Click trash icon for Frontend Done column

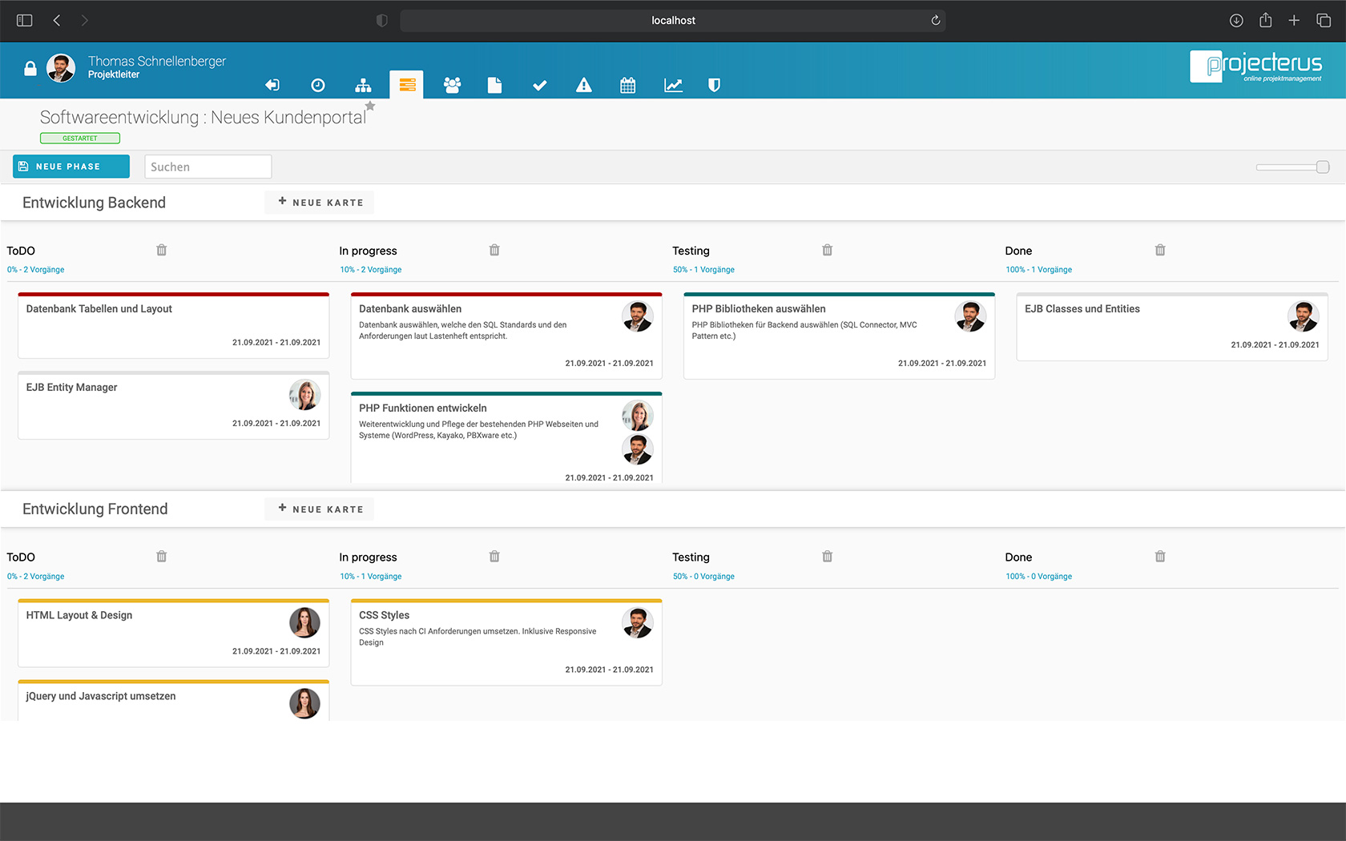[1160, 557]
